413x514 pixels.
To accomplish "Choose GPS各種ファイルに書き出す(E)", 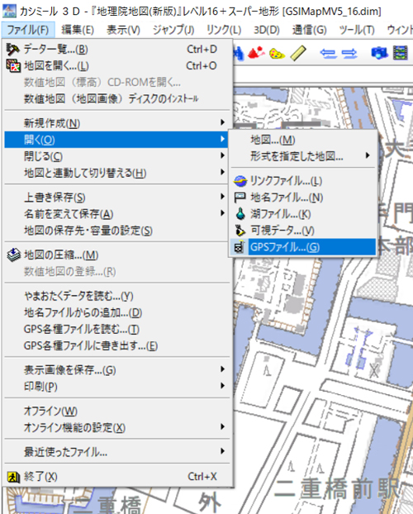I will [x=117, y=345].
